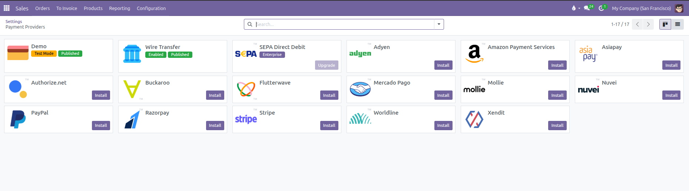689x191 pixels.
Task: Click the Xendit logo
Action: 474,119
